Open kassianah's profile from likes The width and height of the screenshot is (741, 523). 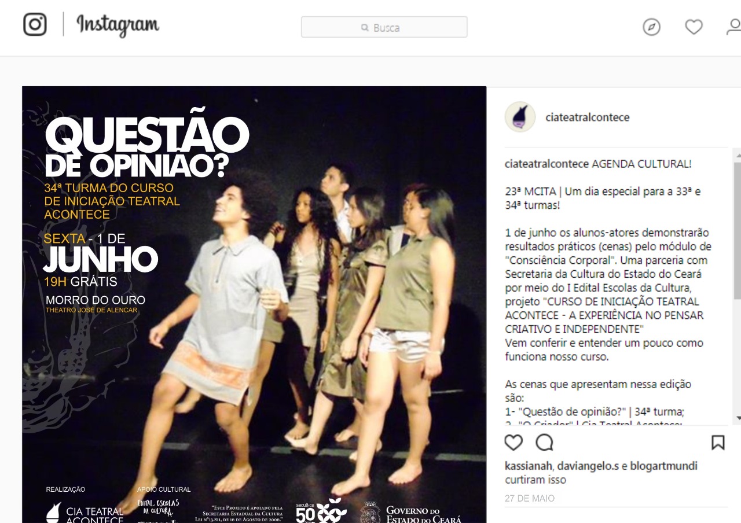(x=530, y=466)
